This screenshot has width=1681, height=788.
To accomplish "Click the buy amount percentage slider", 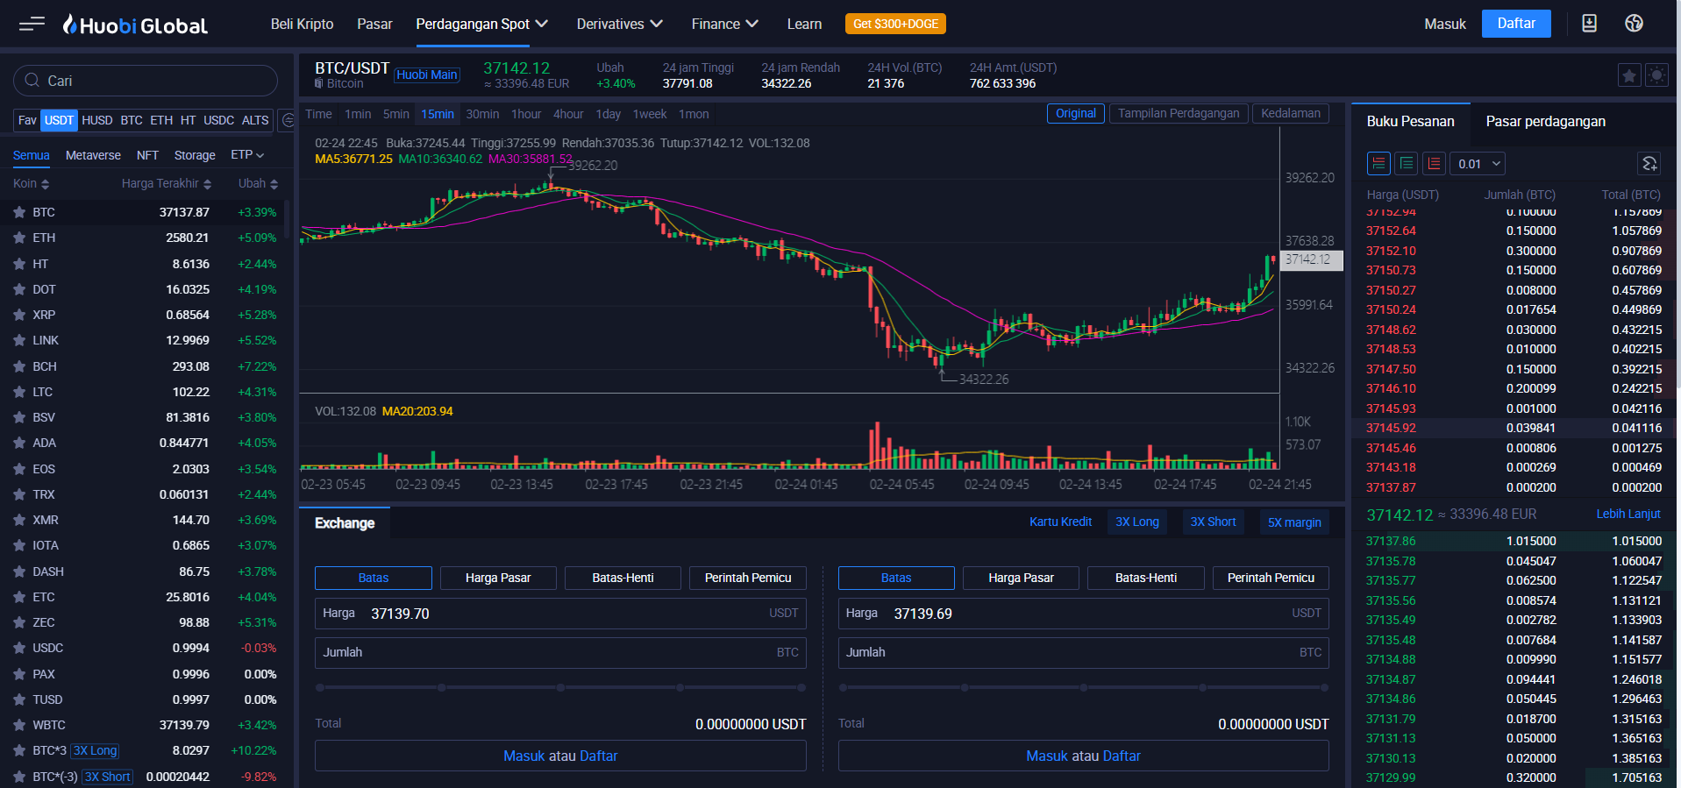I will pos(560,687).
